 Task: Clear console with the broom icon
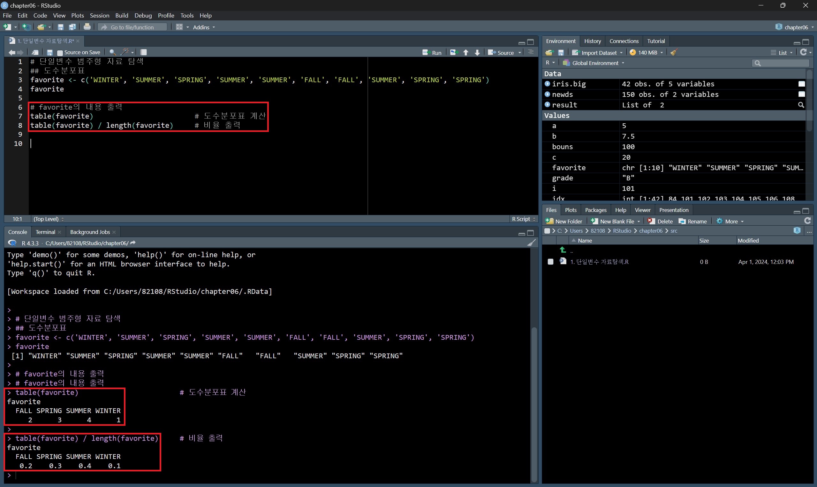click(531, 243)
